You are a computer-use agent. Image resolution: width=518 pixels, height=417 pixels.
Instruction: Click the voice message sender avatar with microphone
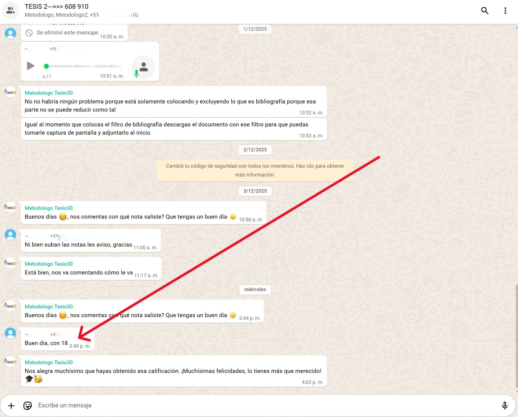[x=143, y=67]
